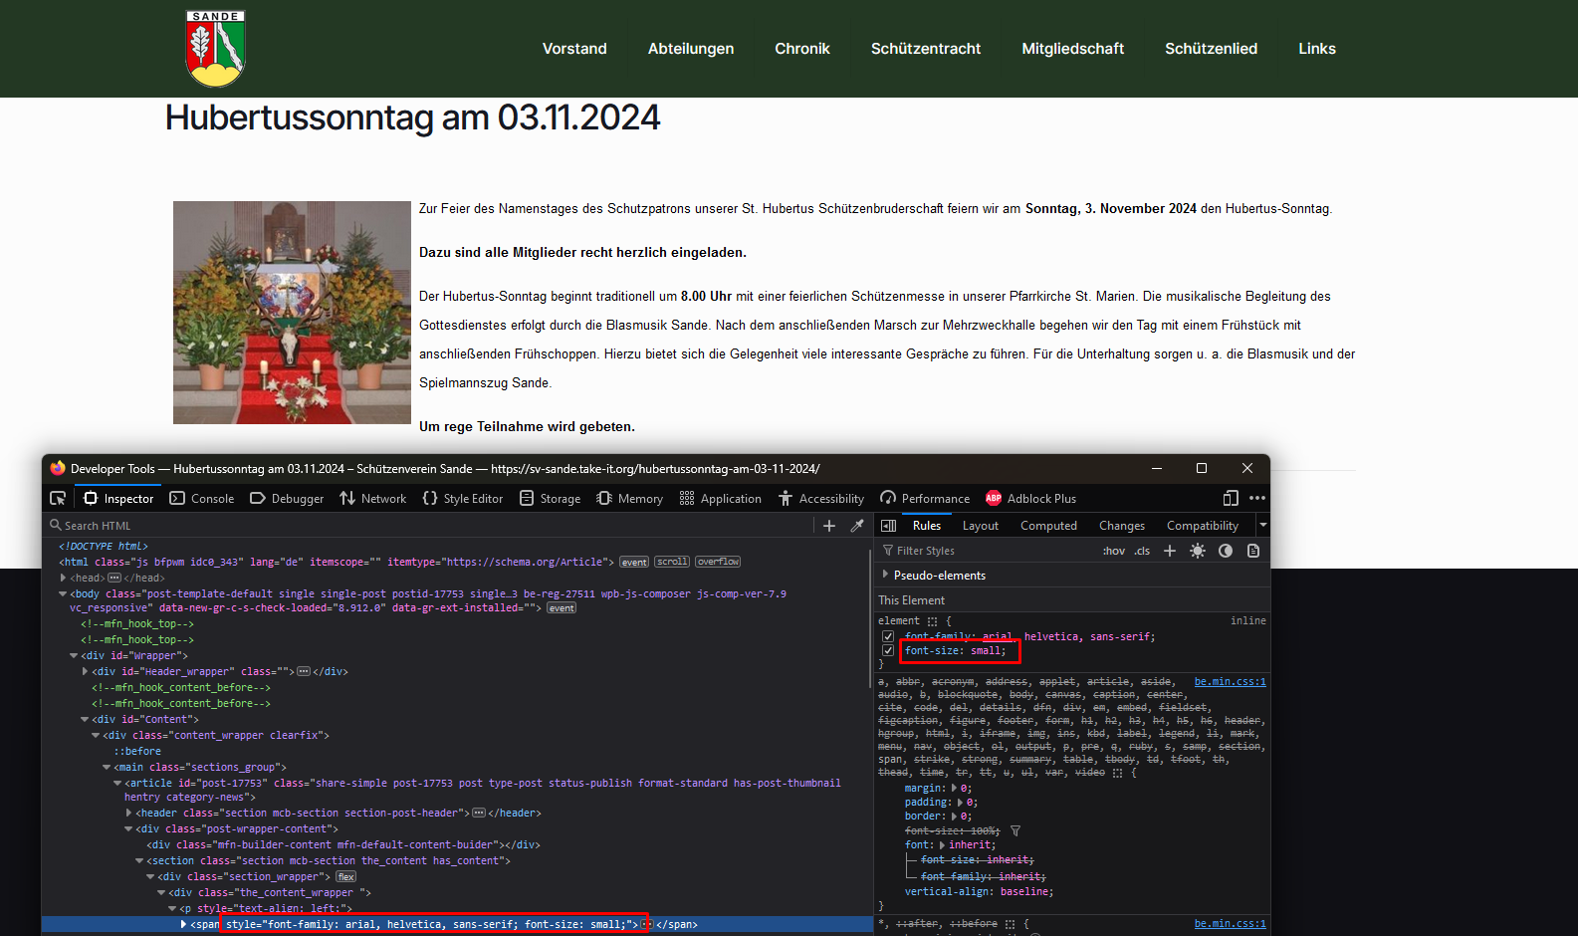Toggle the .cls classes panel
The width and height of the screenshot is (1578, 936).
pyautogui.click(x=1142, y=551)
